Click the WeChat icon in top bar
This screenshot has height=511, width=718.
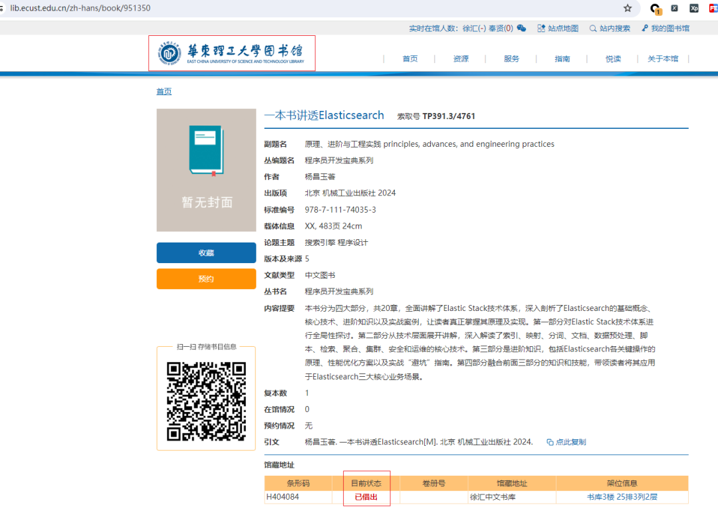pyautogui.click(x=521, y=29)
